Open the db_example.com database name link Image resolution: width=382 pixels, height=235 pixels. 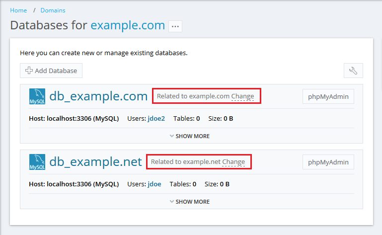pyautogui.click(x=98, y=96)
